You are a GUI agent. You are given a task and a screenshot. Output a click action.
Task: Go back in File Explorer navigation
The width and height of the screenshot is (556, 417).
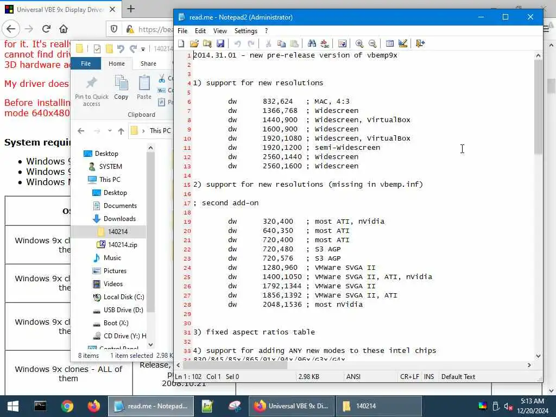(x=81, y=131)
